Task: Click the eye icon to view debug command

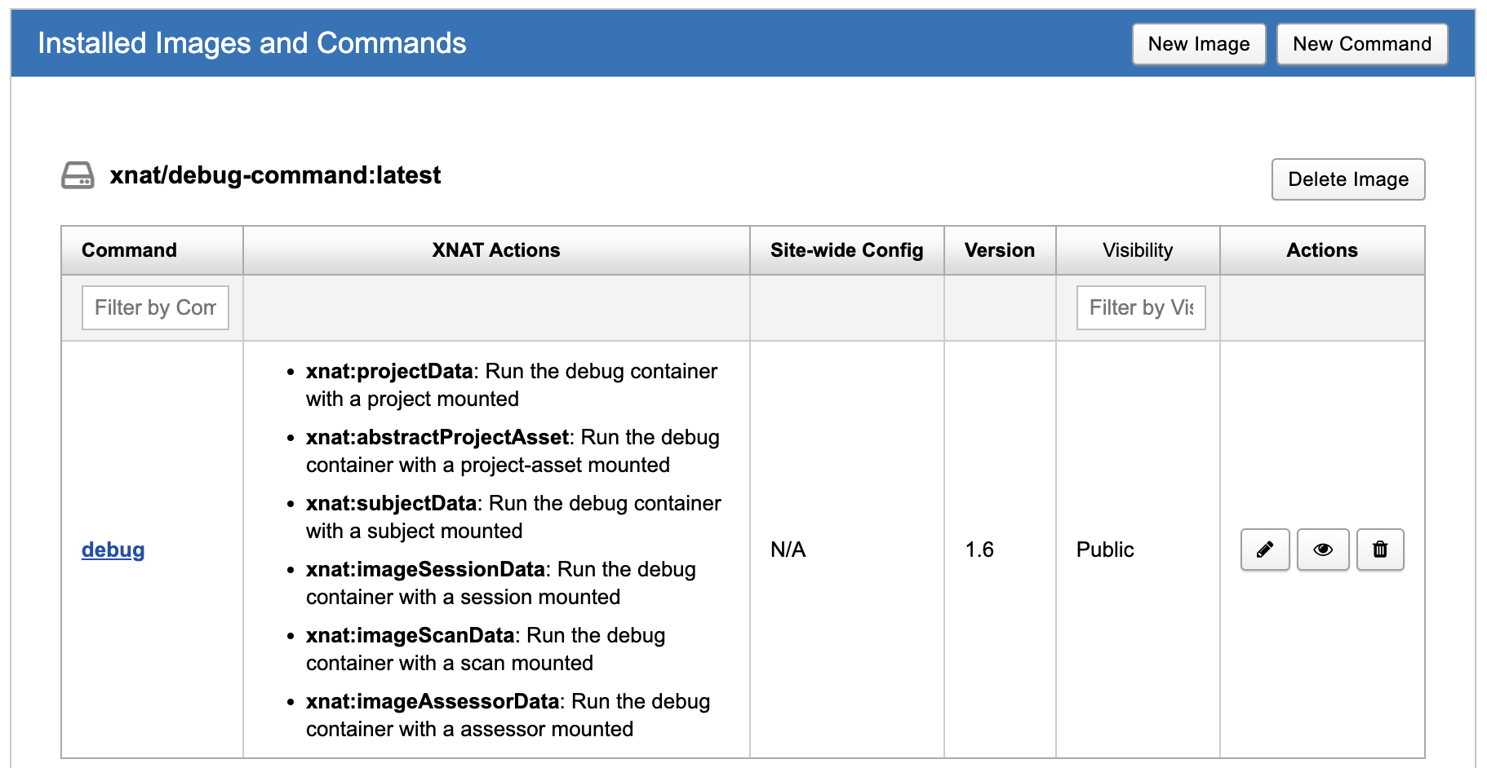Action: pos(1322,550)
